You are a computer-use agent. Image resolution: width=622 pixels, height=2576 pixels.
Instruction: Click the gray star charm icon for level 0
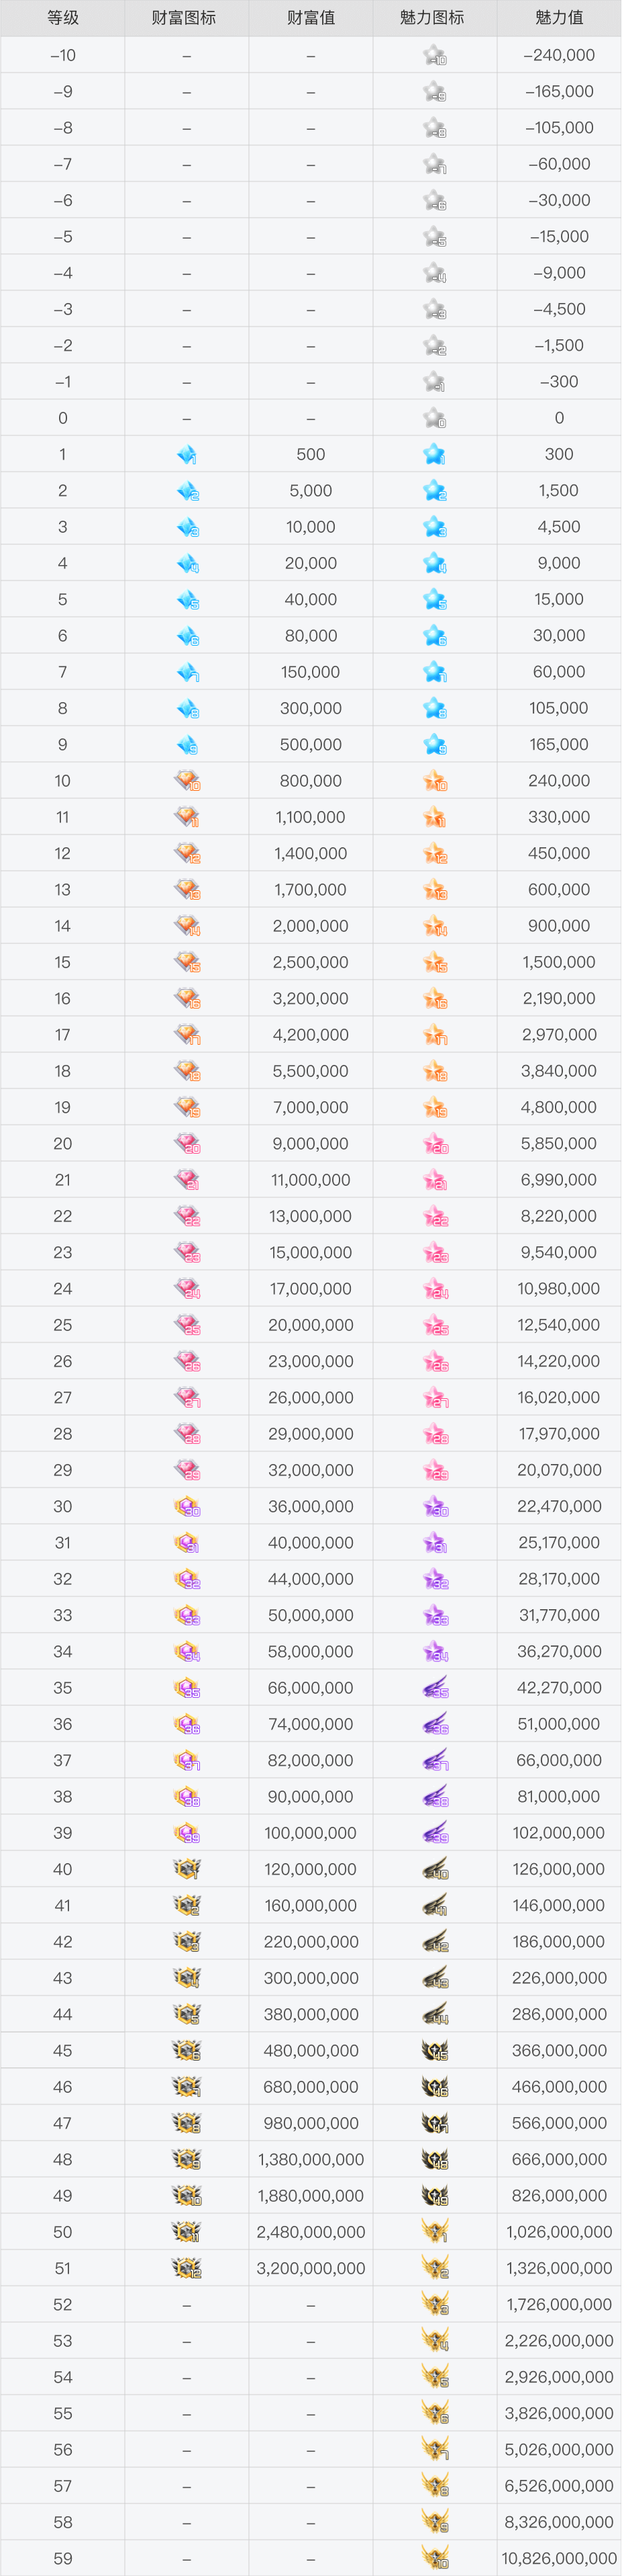coord(434,418)
